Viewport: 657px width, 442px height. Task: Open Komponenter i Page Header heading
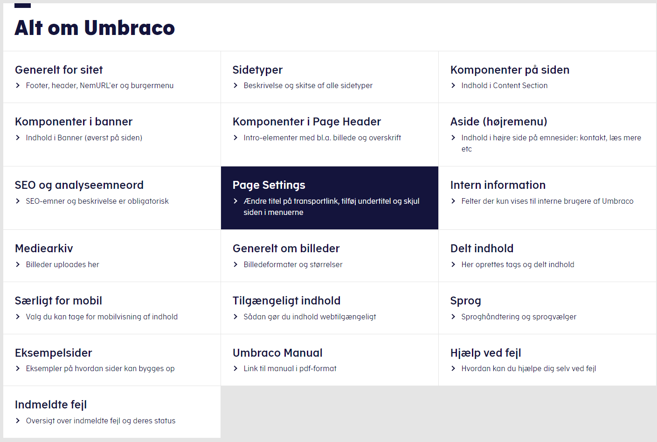click(306, 122)
